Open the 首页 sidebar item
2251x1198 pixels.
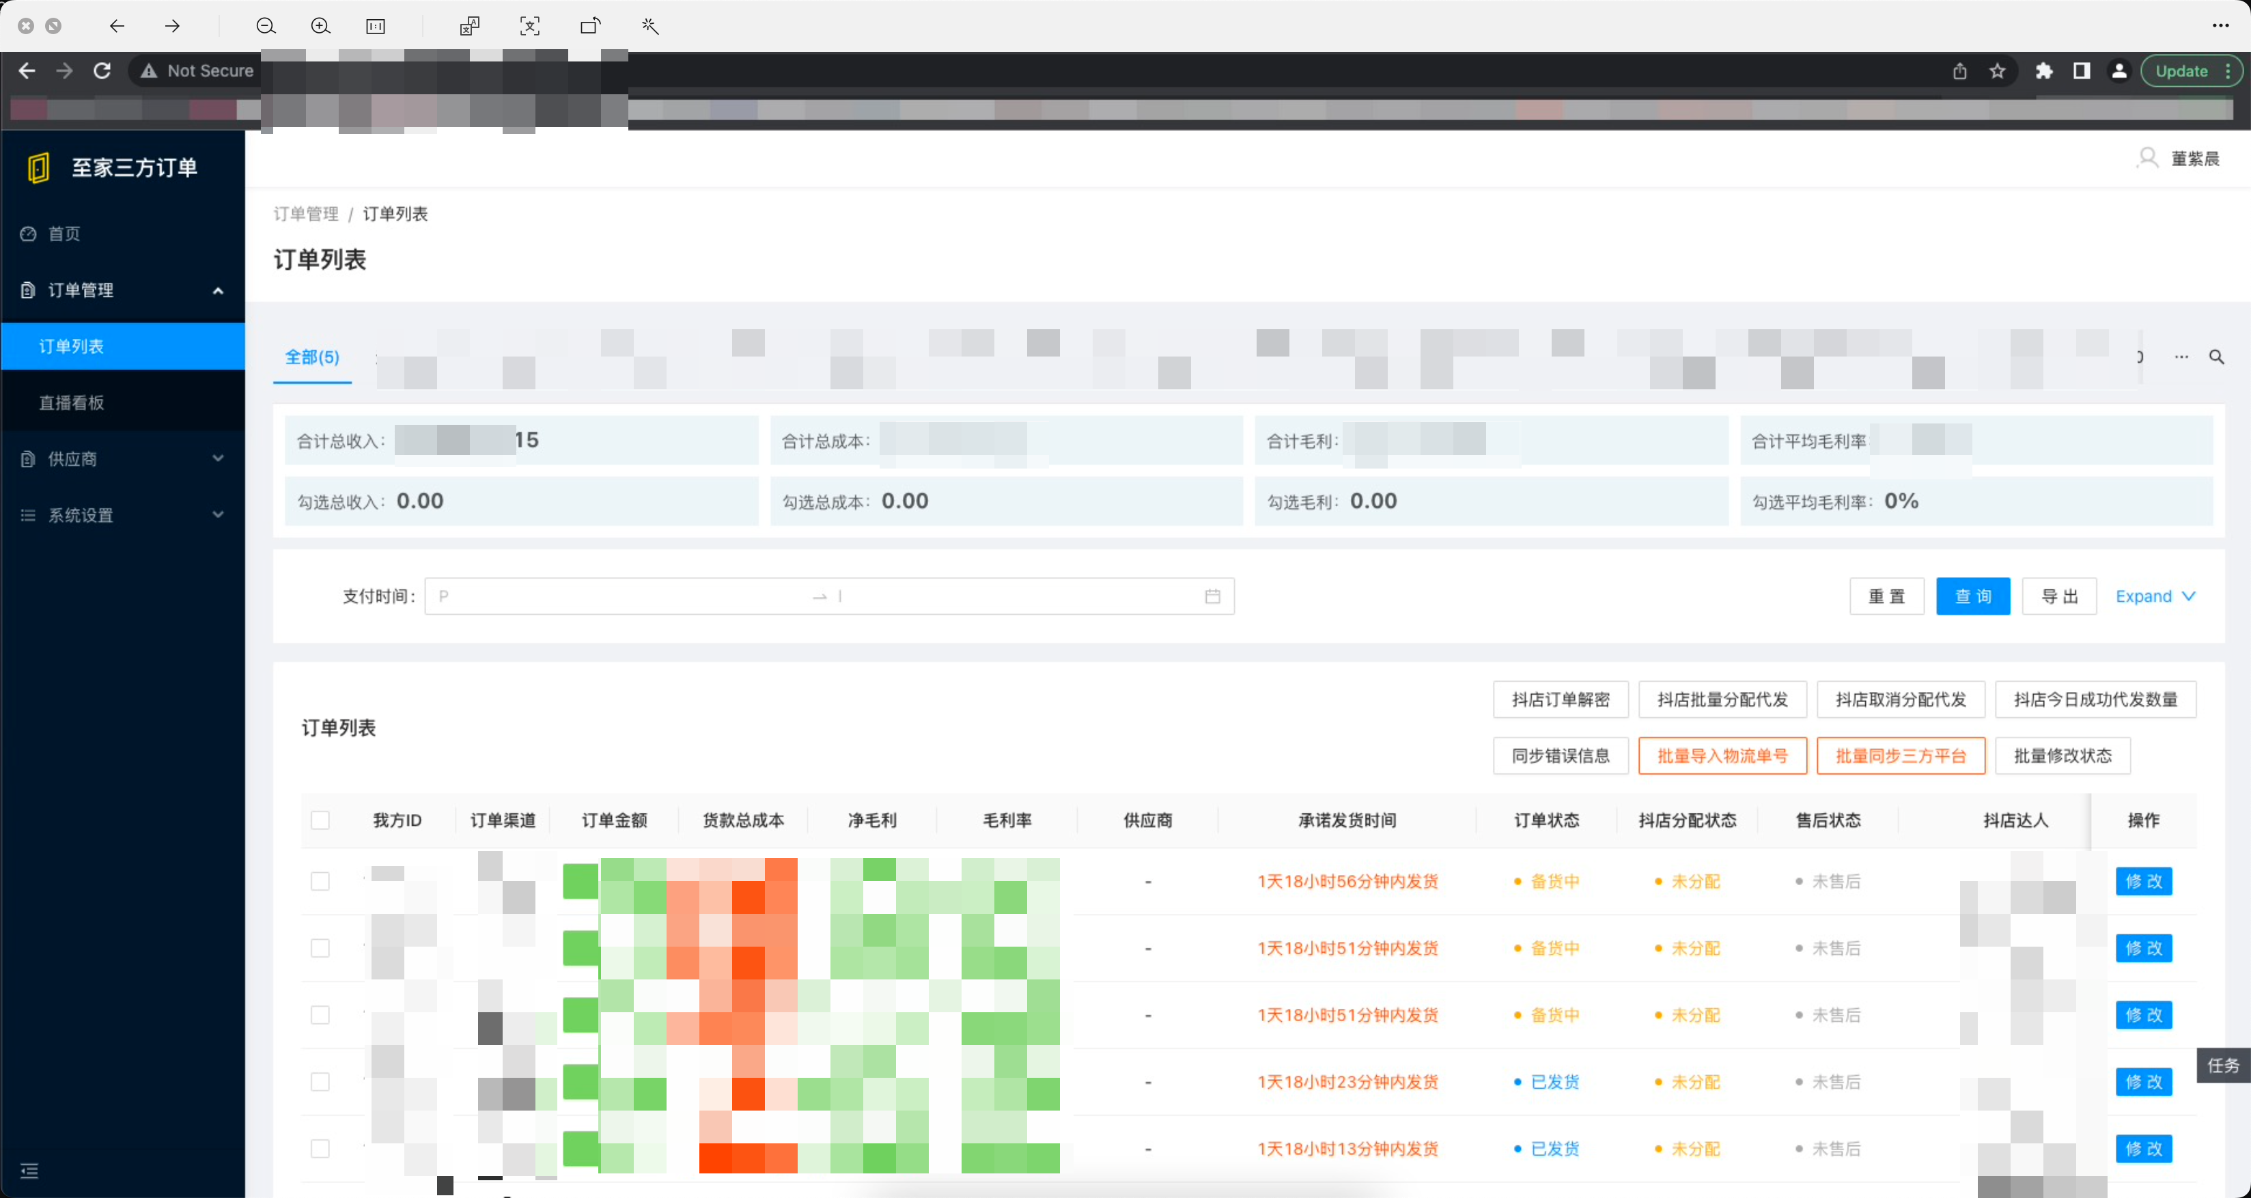pyautogui.click(x=123, y=234)
